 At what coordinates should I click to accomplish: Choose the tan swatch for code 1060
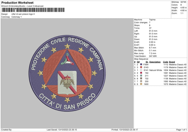(141, 81)
